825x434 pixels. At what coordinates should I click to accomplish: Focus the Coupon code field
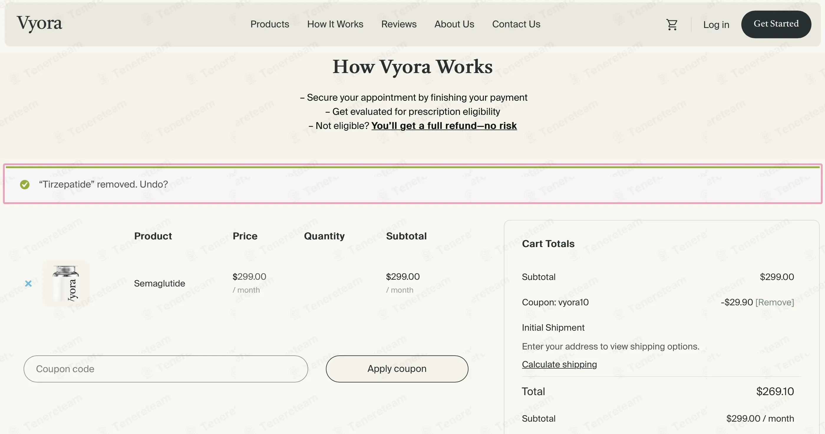(x=166, y=369)
